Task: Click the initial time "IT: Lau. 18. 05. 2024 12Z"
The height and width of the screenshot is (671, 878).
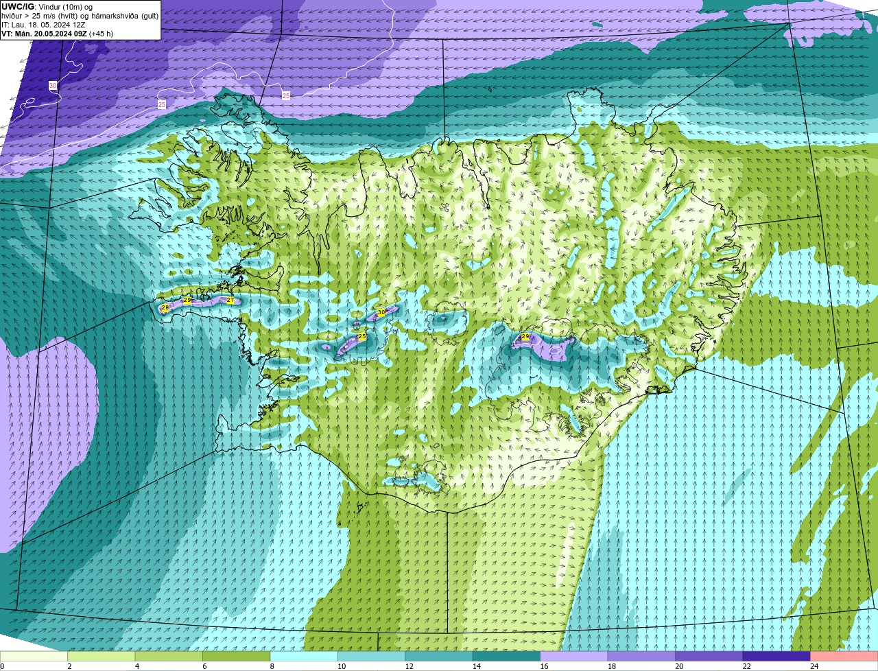Action: click(x=44, y=24)
